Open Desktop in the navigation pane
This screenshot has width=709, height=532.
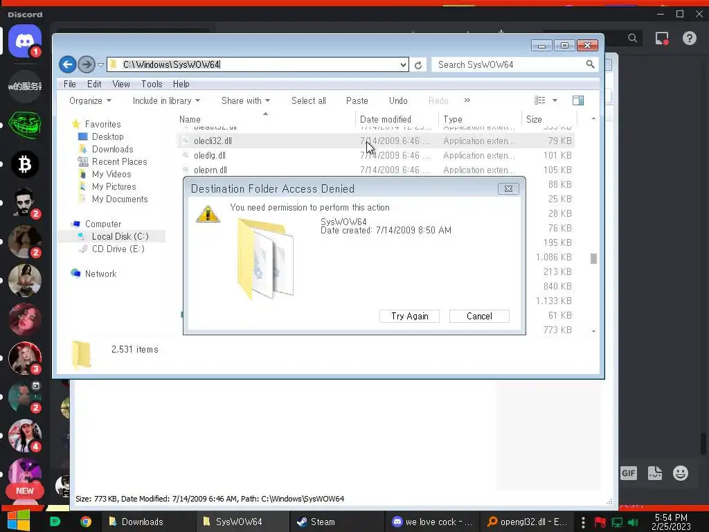coord(107,136)
